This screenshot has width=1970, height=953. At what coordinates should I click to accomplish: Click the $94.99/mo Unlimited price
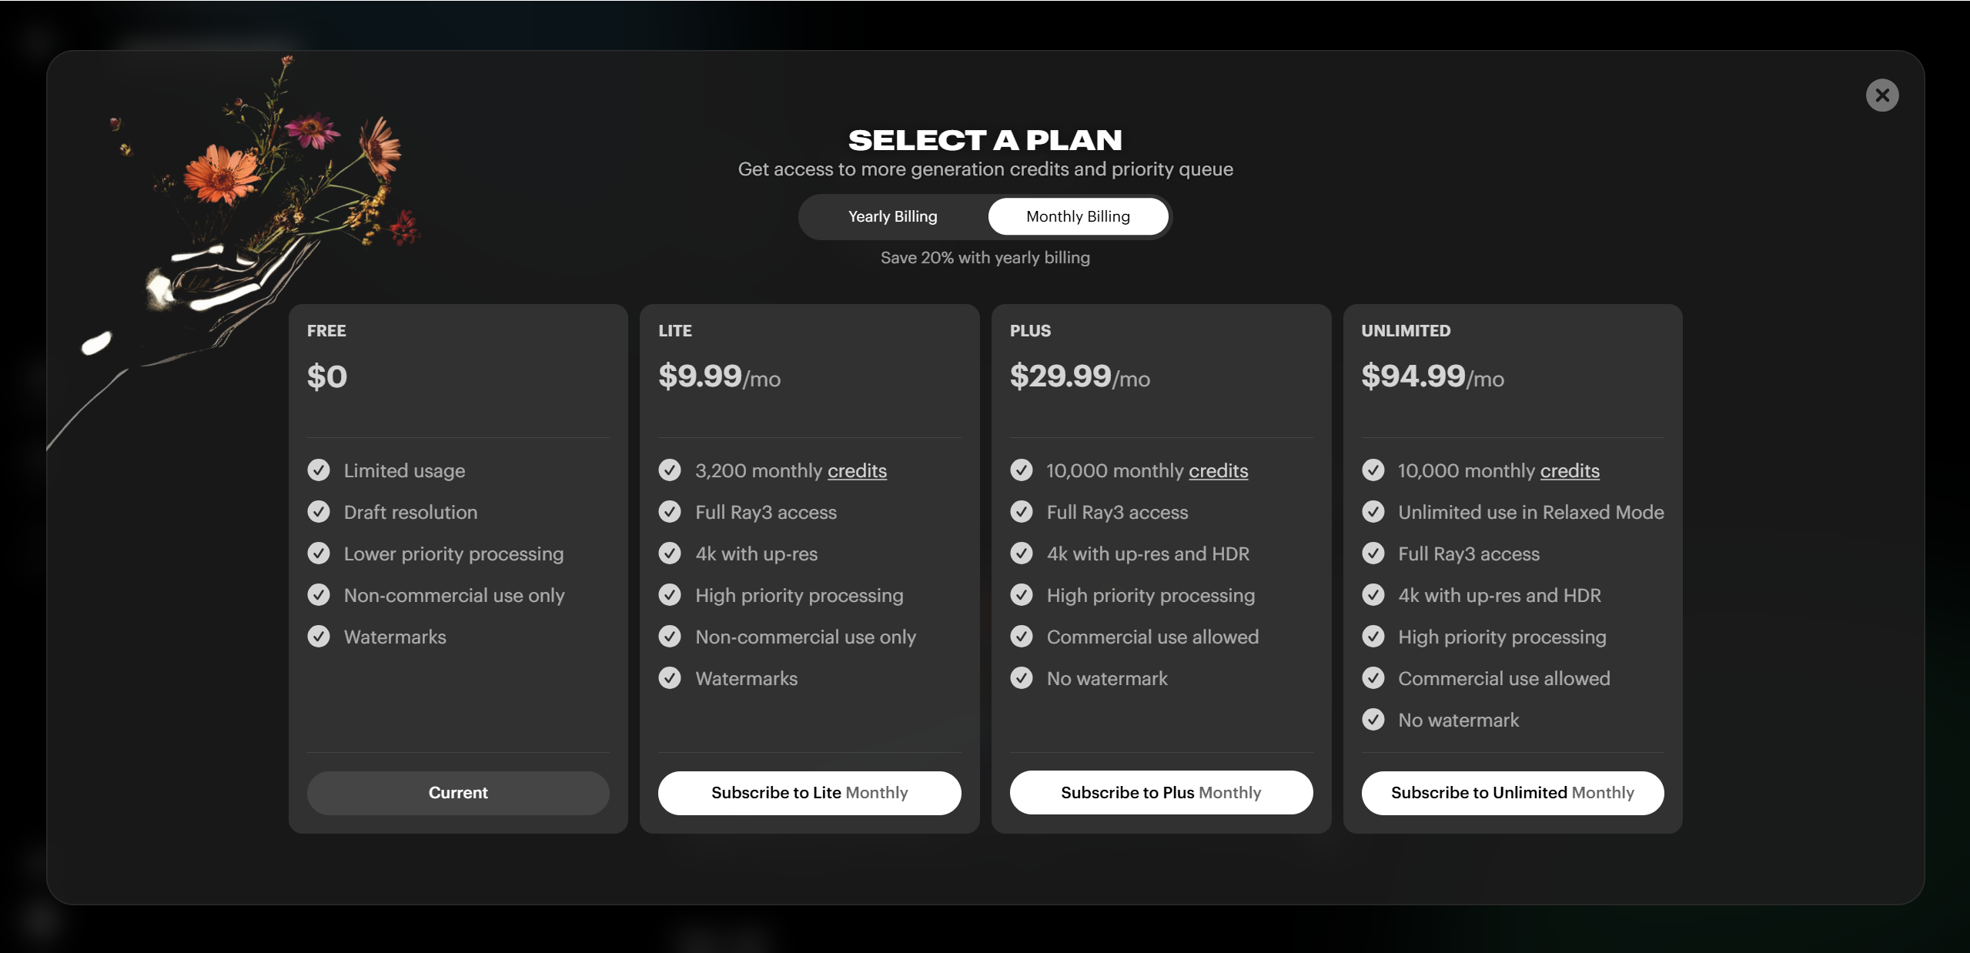point(1432,376)
